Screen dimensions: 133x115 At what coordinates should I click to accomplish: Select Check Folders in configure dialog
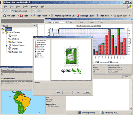(40, 48)
